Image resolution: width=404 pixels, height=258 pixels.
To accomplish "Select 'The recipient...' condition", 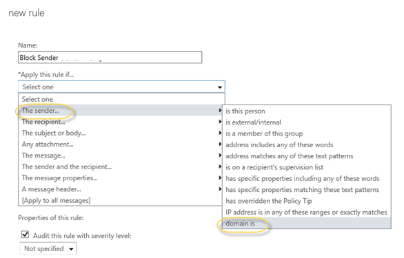I will [x=120, y=122].
